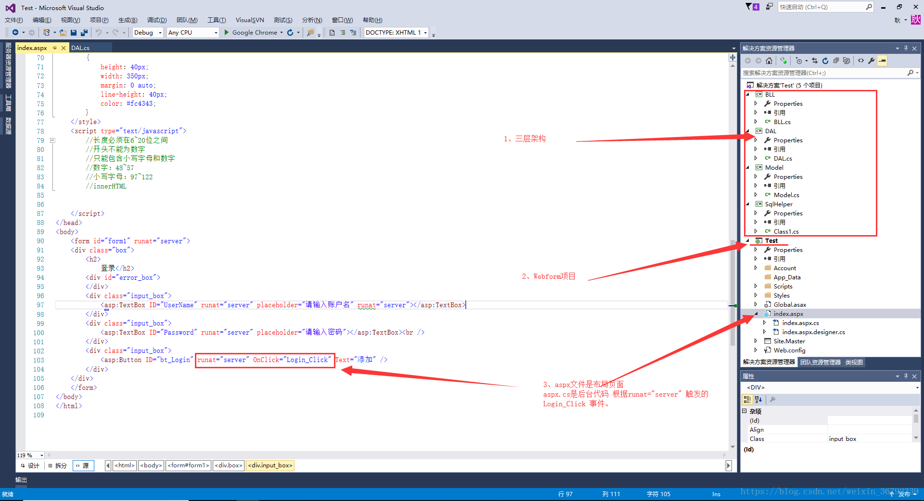This screenshot has height=501, width=924.
Task: Click <div.box> breadcrumb tag
Action: (x=229, y=465)
